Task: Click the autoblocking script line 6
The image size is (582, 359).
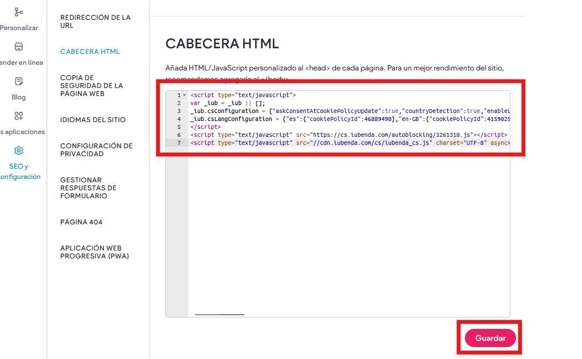Action: pos(349,135)
